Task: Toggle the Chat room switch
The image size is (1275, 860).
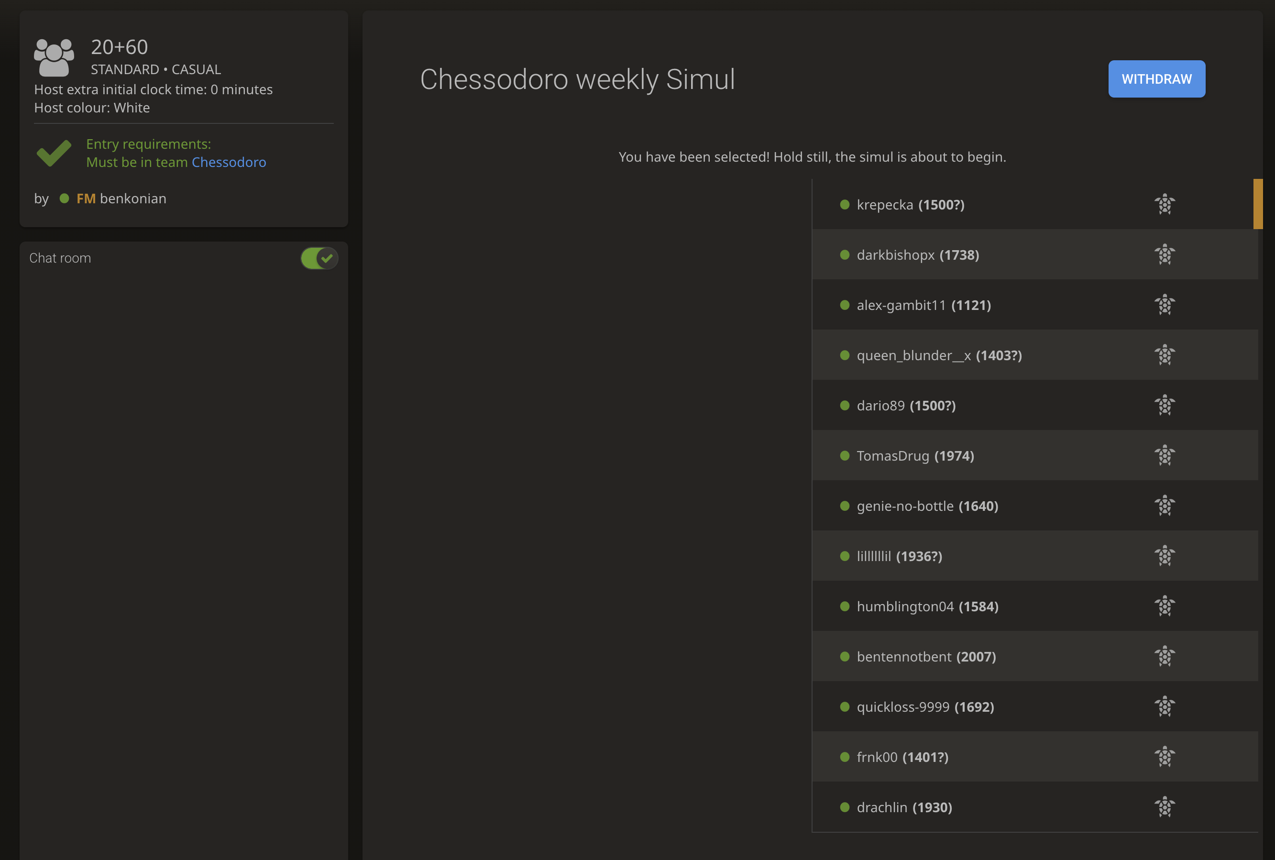Action: (x=319, y=258)
